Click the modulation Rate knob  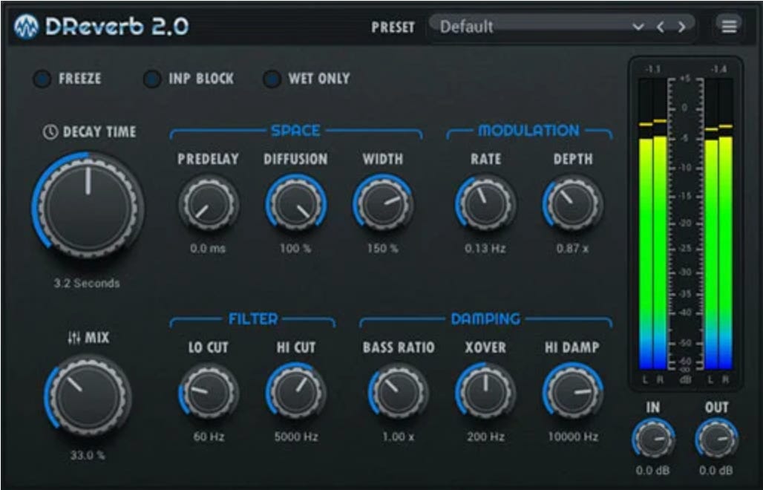(x=485, y=204)
